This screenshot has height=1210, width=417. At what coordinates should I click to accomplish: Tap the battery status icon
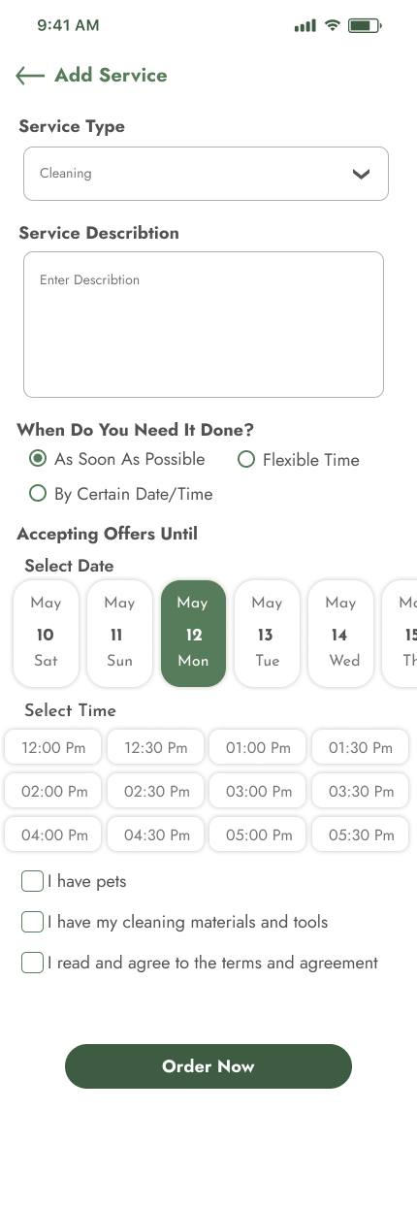[365, 25]
